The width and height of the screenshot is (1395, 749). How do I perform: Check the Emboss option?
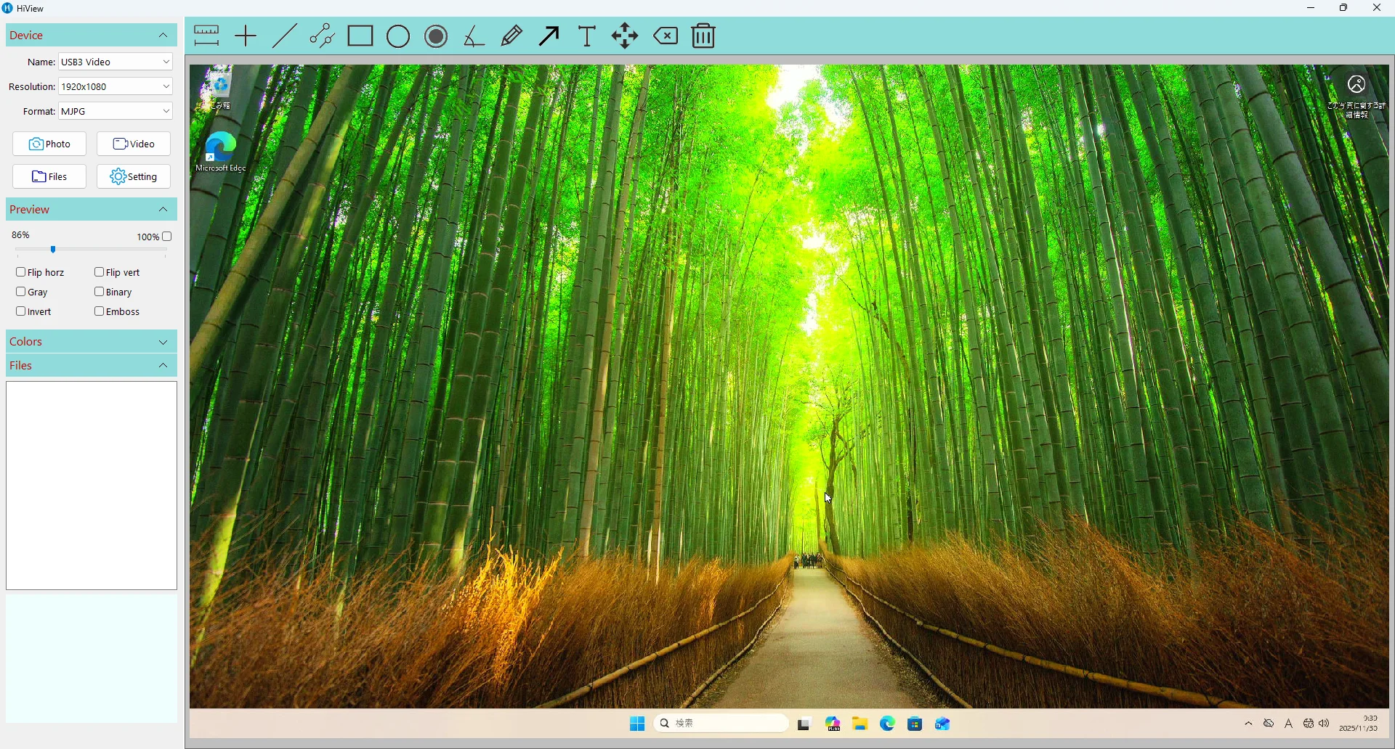pyautogui.click(x=99, y=311)
